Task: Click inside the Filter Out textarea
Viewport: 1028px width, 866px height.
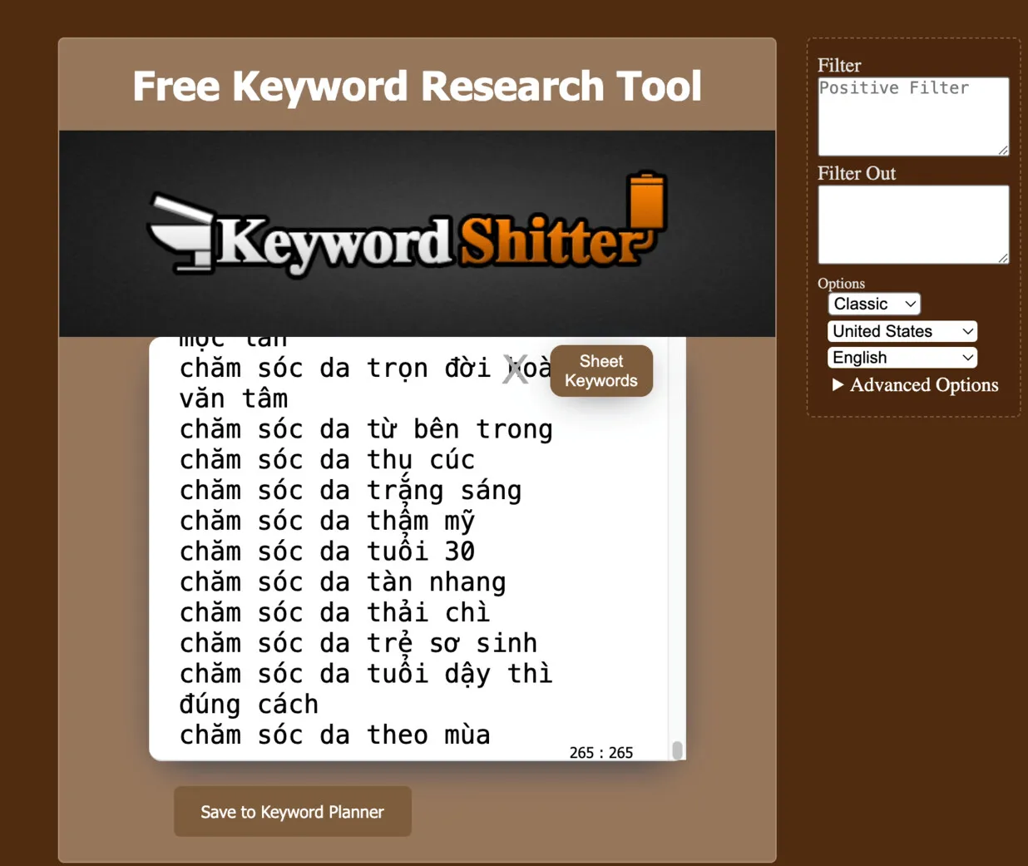Action: pyautogui.click(x=912, y=223)
